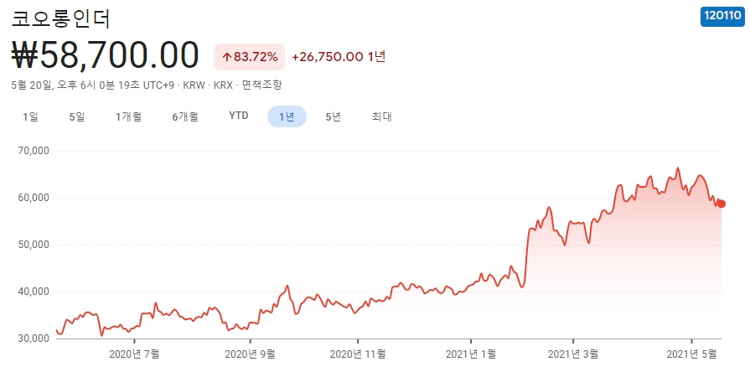Click the ₩58,700.00 price value
750x372 pixels.
pos(106,55)
